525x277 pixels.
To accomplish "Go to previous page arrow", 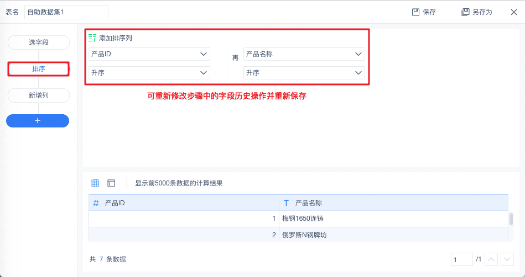I will pyautogui.click(x=491, y=259).
